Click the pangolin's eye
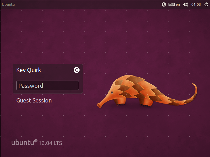Viewport: 210px width, 157px height. [x=112, y=92]
